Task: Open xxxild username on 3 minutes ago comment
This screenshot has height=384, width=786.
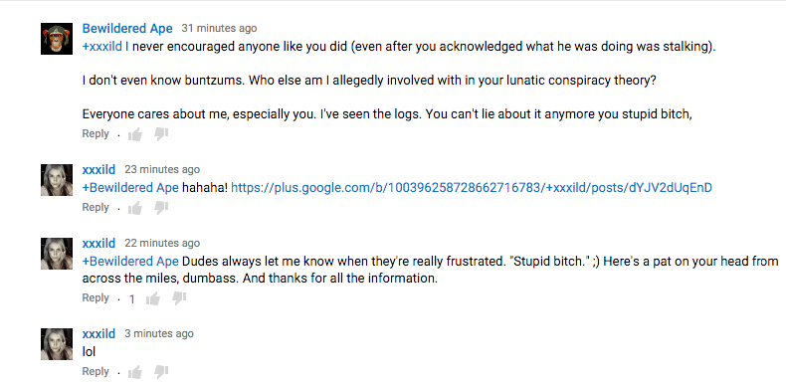Action: [x=98, y=334]
